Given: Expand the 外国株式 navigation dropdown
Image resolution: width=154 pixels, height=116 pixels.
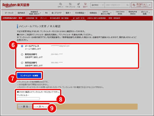Looking at the screenshot, I should (35, 13).
